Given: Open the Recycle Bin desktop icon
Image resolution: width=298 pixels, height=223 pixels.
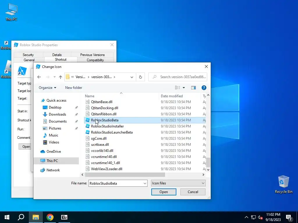Looking at the screenshot, I should (283, 184).
